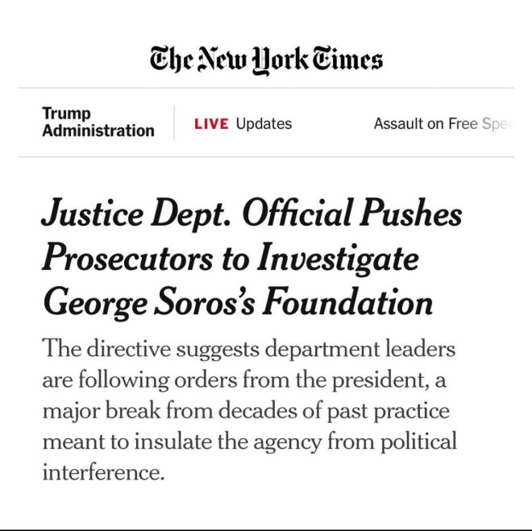The height and width of the screenshot is (531, 532).
Task: Click the red LIVE badge
Action: point(211,124)
